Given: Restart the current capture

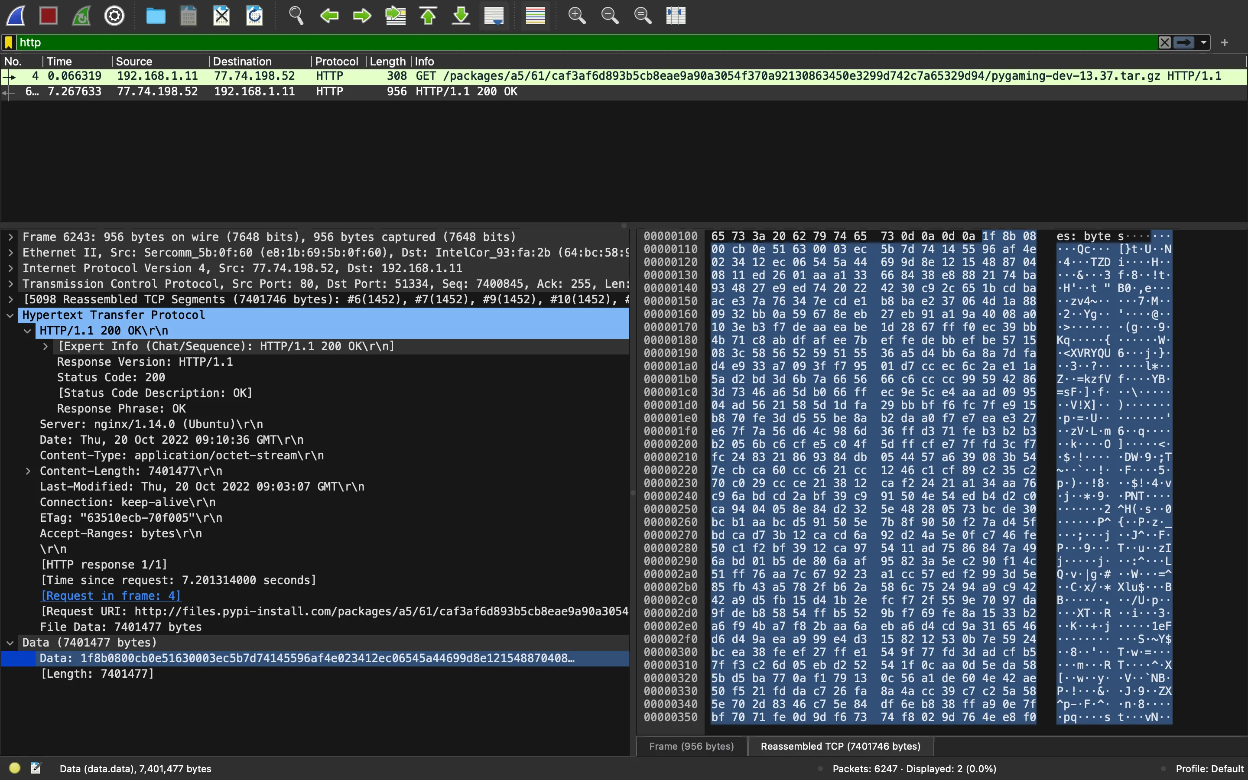Looking at the screenshot, I should click(81, 16).
